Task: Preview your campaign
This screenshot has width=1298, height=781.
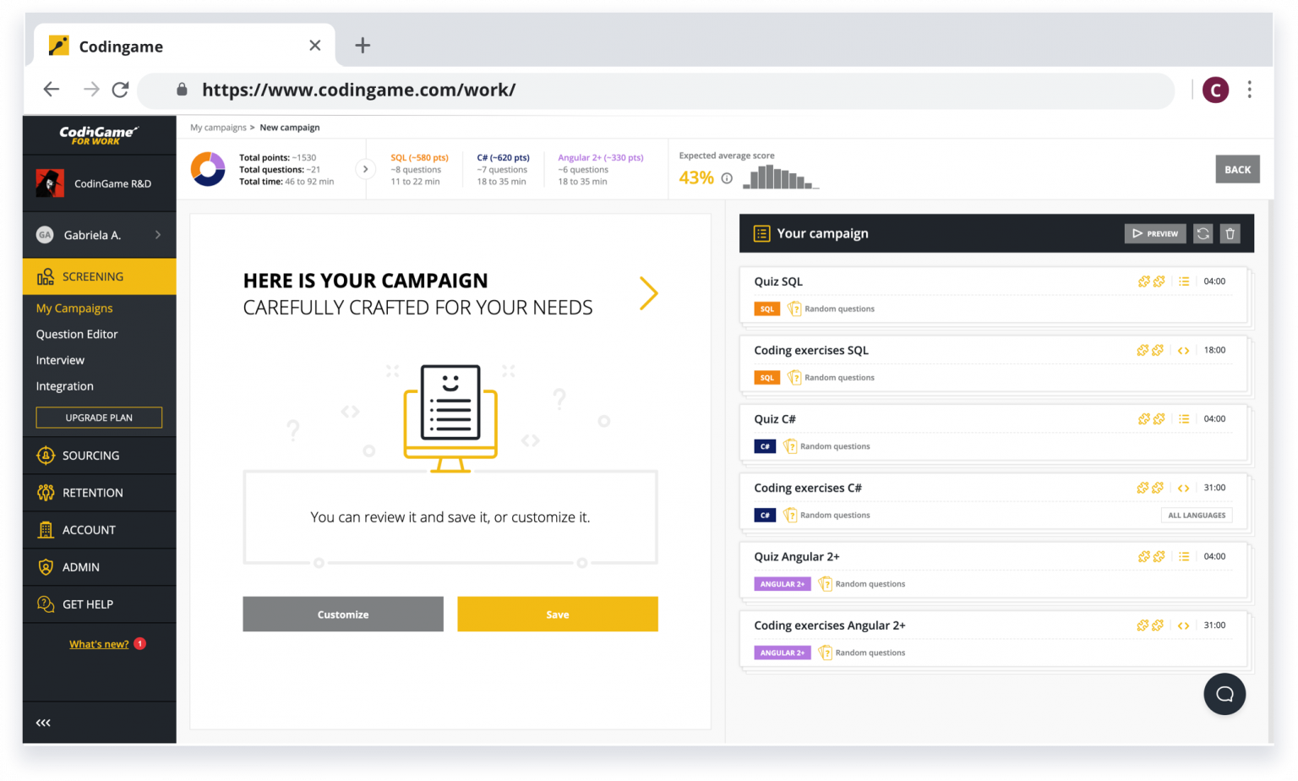Action: [1155, 233]
